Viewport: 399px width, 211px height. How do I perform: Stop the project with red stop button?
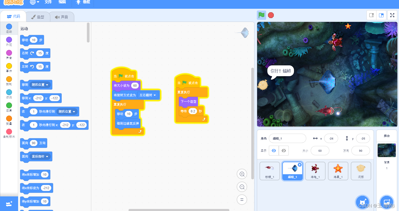coord(271,15)
